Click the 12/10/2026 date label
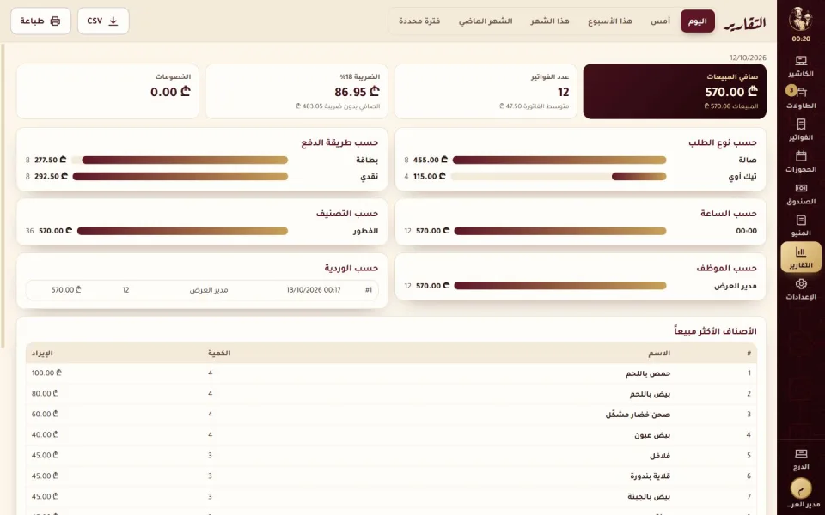Viewport: 825px width, 515px height. [748, 58]
